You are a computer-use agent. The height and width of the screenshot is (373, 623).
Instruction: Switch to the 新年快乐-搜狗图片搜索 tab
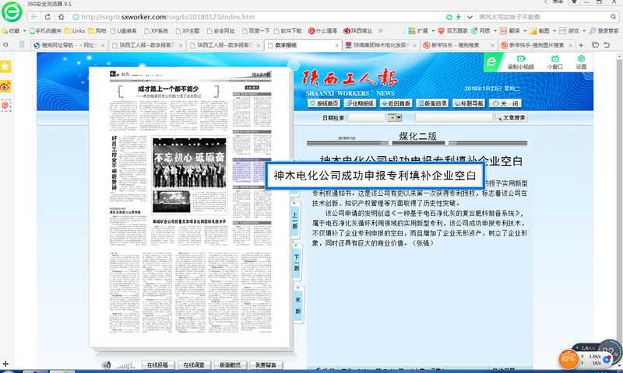tap(537, 45)
